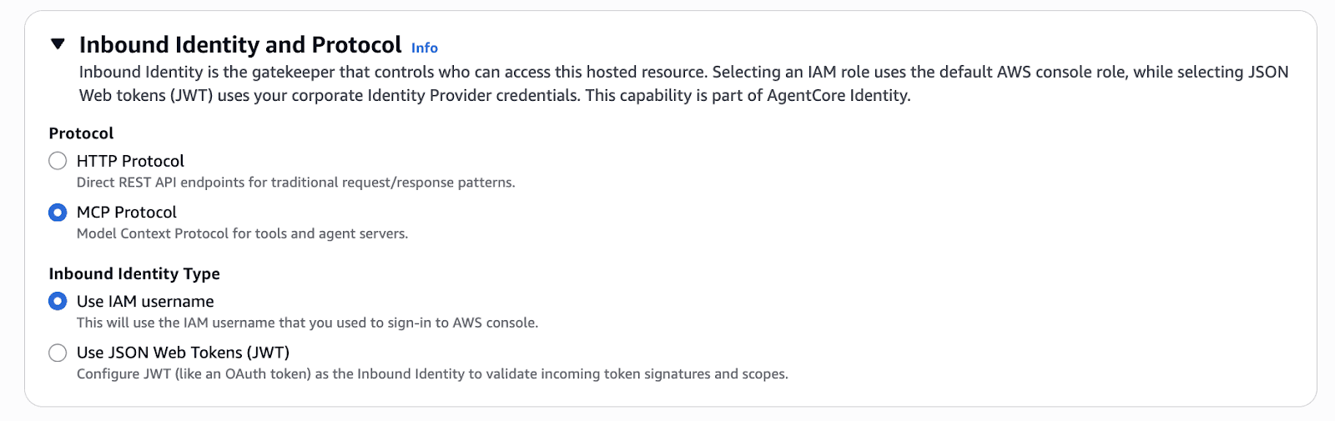Click the "Use IAM username" label text

click(x=145, y=301)
